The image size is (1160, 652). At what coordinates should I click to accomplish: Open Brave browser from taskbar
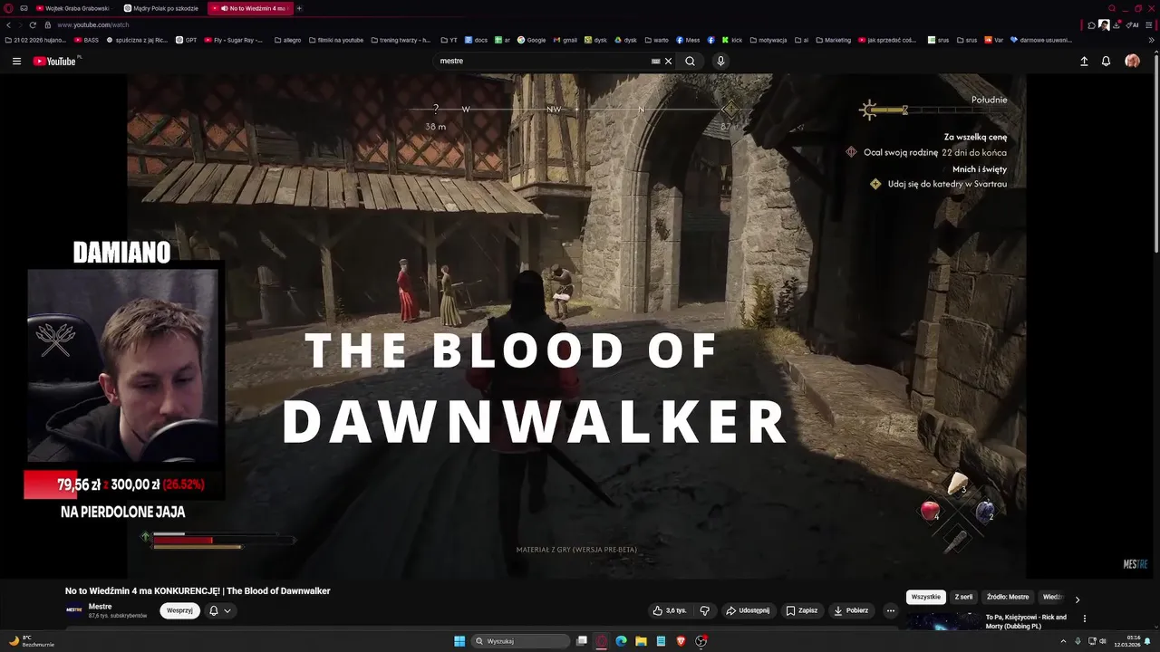point(681,641)
